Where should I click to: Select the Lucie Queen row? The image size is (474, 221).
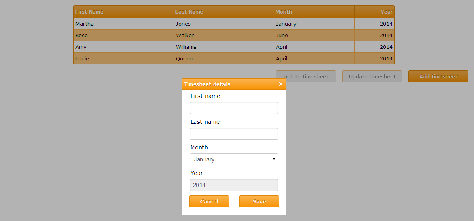[123, 58]
